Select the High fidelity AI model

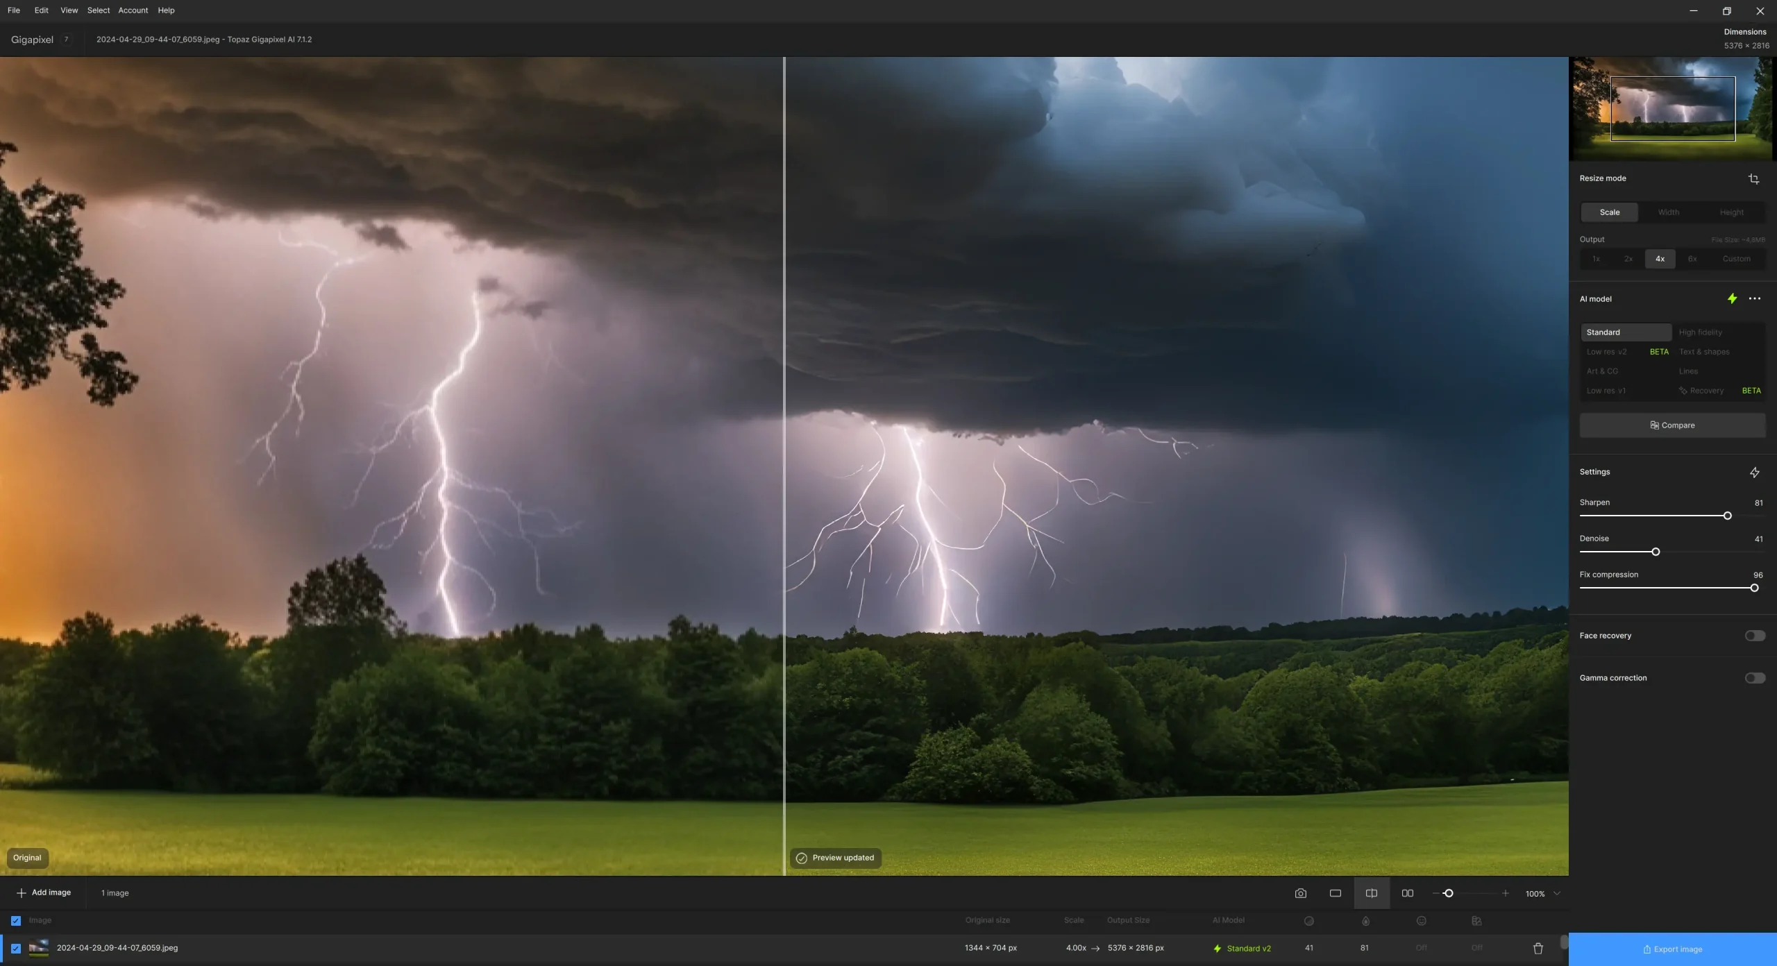tap(1700, 332)
